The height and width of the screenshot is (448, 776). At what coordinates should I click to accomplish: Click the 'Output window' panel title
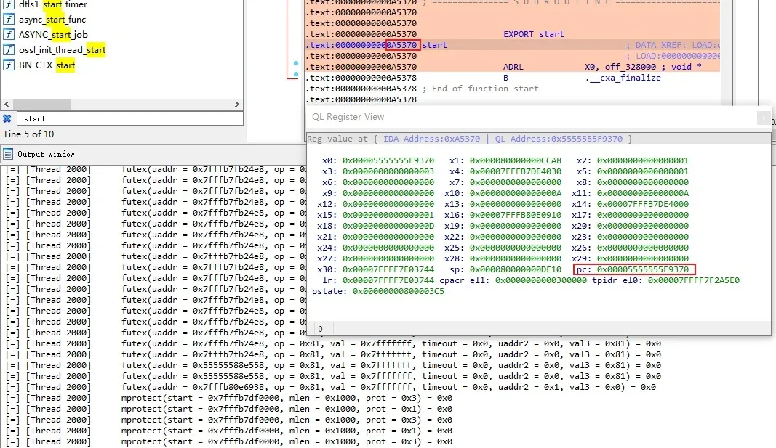point(46,154)
